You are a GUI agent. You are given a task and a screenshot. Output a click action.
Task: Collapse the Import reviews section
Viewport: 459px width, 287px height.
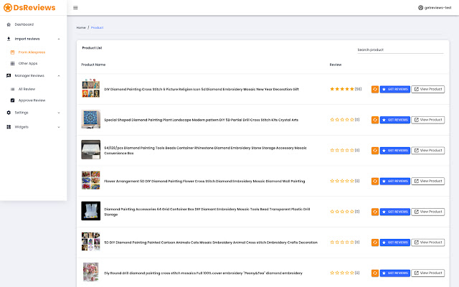coord(58,38)
